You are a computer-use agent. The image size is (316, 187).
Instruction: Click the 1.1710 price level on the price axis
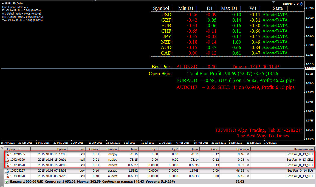click(310, 8)
